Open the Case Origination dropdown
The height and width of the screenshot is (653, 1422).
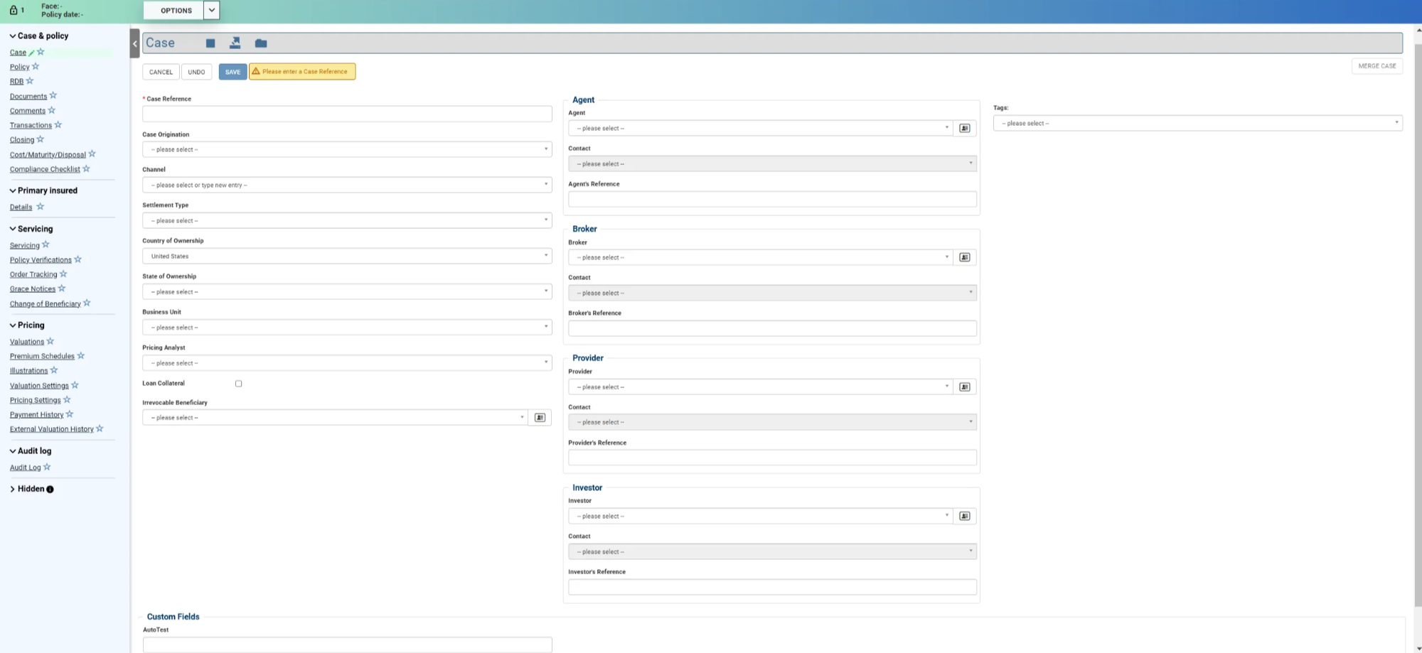(x=347, y=150)
